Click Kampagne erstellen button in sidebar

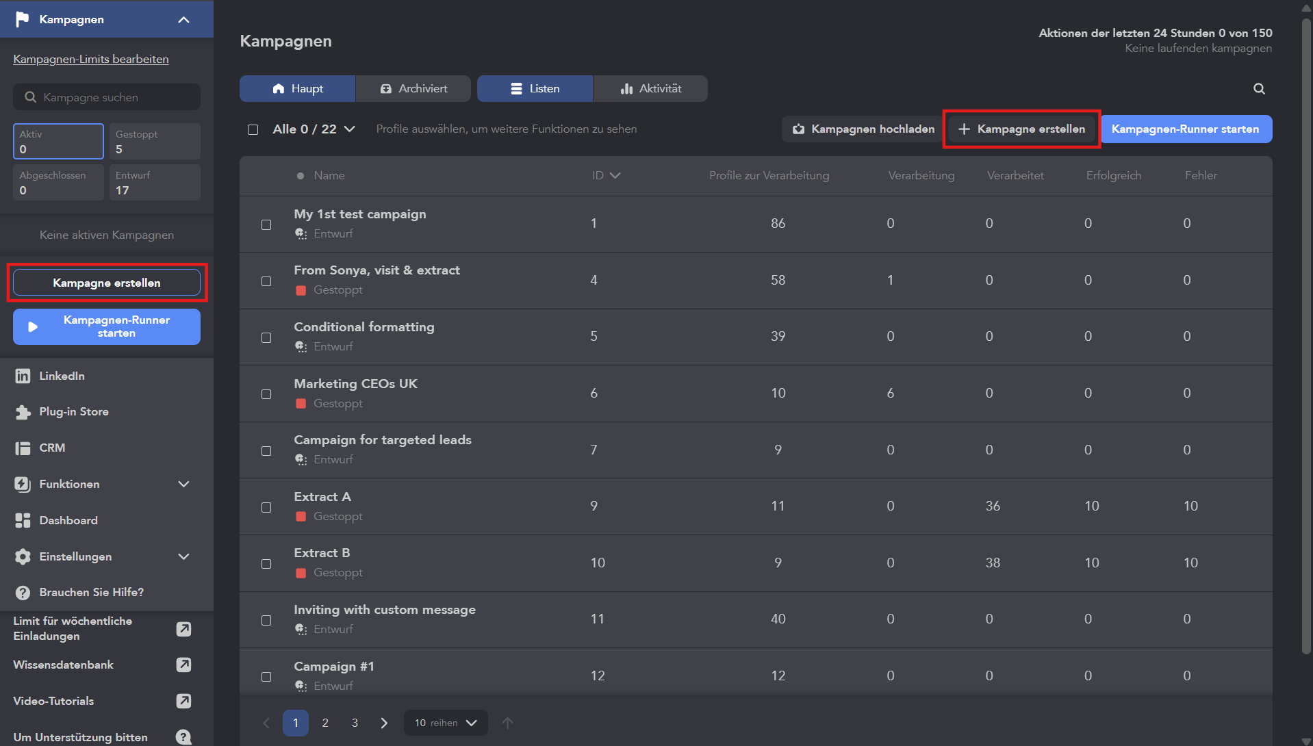pyautogui.click(x=107, y=283)
